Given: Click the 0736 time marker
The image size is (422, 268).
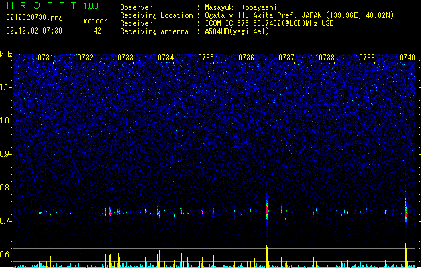Looking at the screenshot, I should (246, 58).
